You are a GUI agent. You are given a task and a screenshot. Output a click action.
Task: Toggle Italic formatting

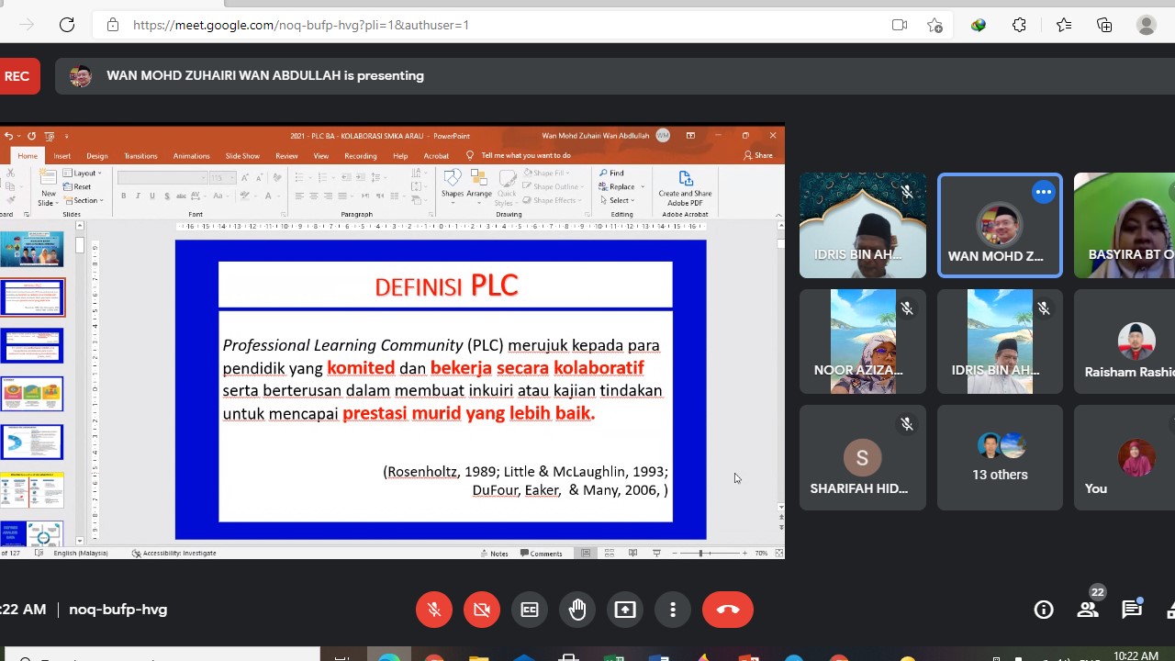pyautogui.click(x=138, y=196)
